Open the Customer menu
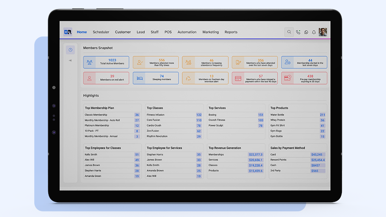Image resolution: width=386 pixels, height=217 pixels. [x=123, y=32]
